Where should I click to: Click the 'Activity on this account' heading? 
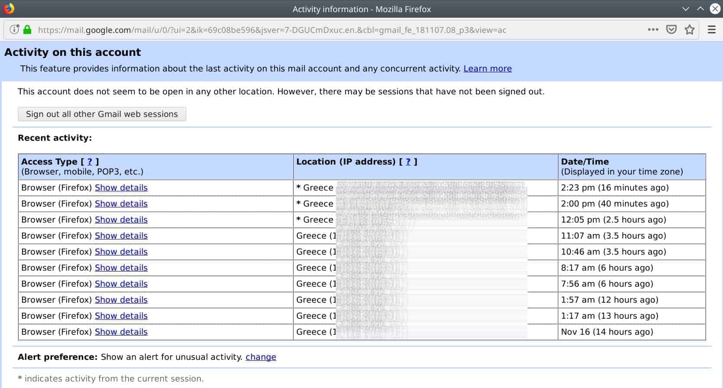(x=73, y=52)
